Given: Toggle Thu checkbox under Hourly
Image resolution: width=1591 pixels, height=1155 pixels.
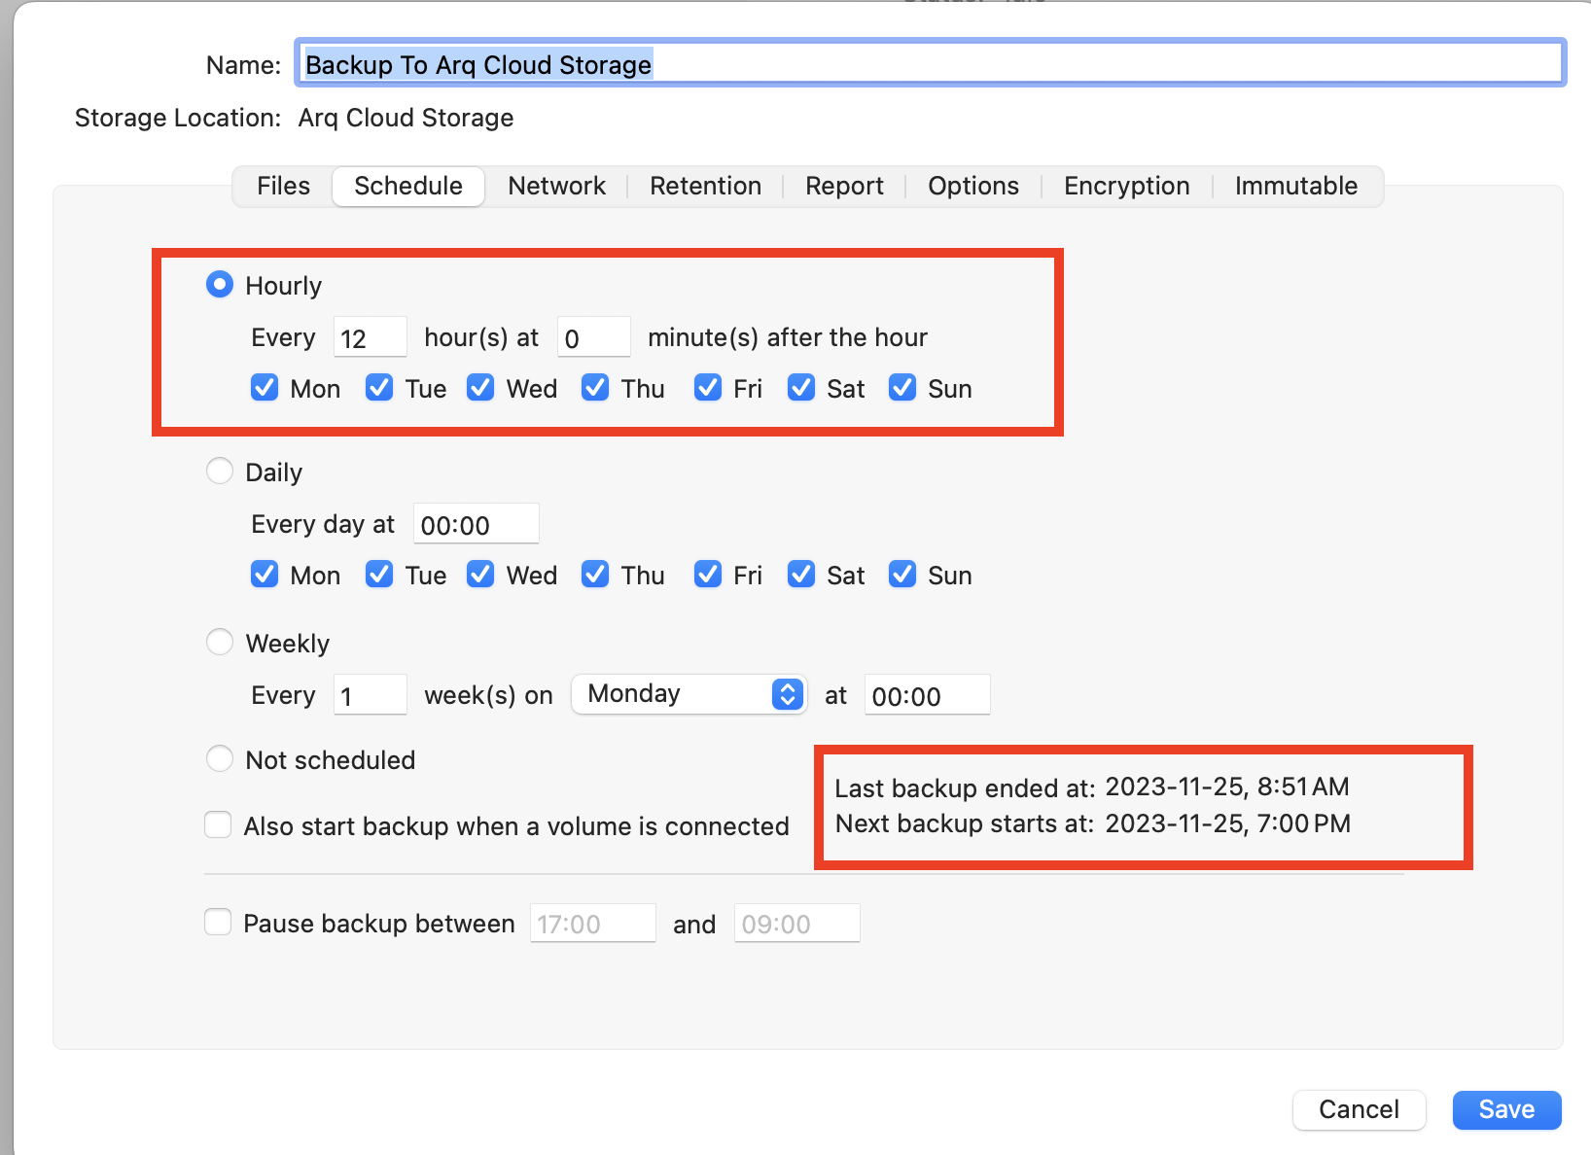Looking at the screenshot, I should (595, 388).
